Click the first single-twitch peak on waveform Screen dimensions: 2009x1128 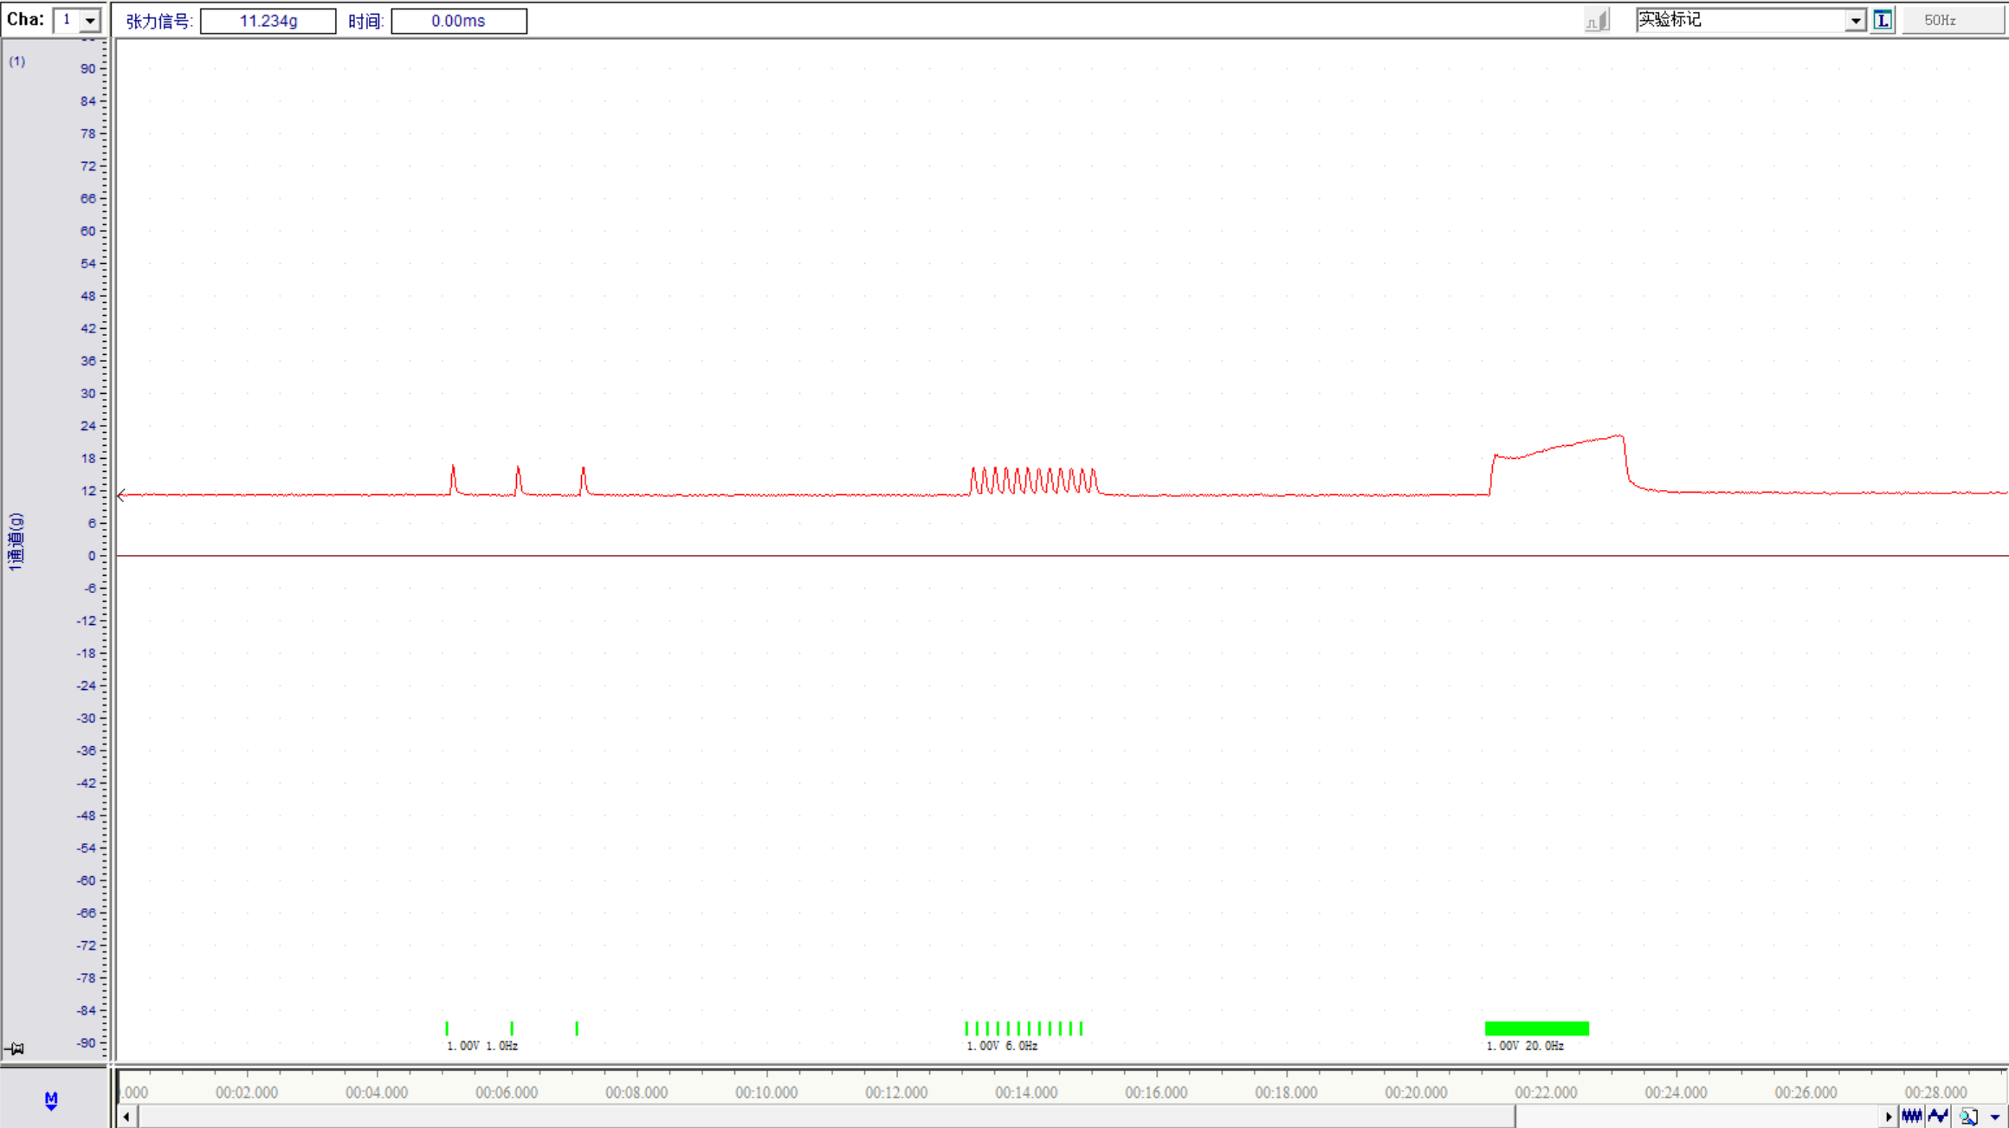pyautogui.click(x=453, y=468)
